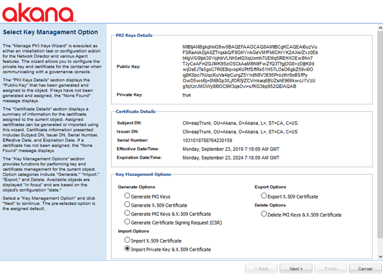Screen dimensions: 383x275
Task: Click the 'Delete Options' label
Action: [x=270, y=205]
